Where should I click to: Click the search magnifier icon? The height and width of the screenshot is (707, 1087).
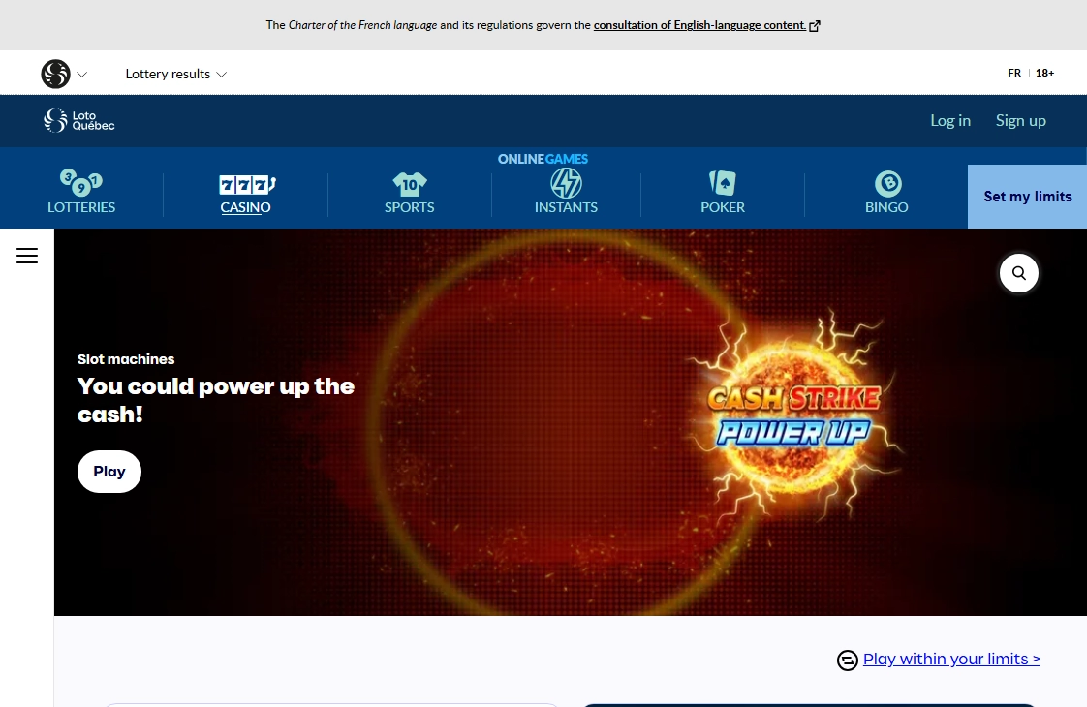(x=1019, y=273)
